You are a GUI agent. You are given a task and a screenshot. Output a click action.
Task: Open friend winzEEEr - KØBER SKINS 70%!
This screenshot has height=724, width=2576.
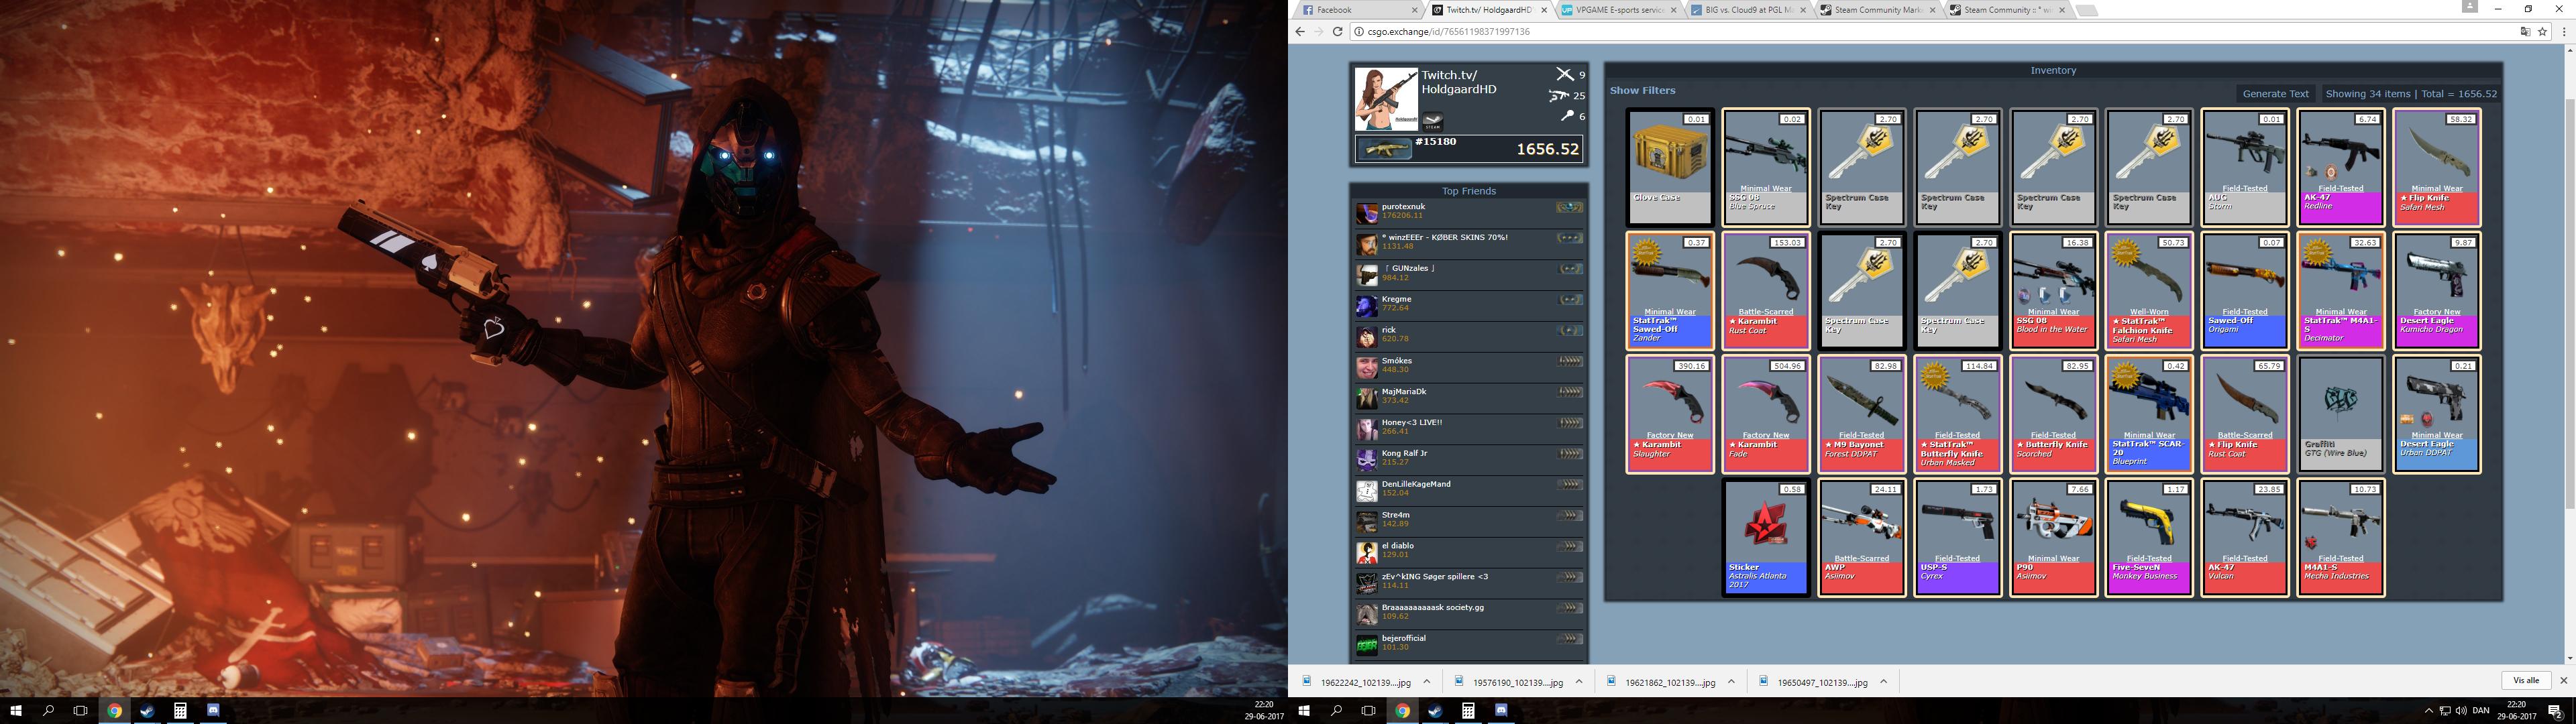pos(1469,244)
